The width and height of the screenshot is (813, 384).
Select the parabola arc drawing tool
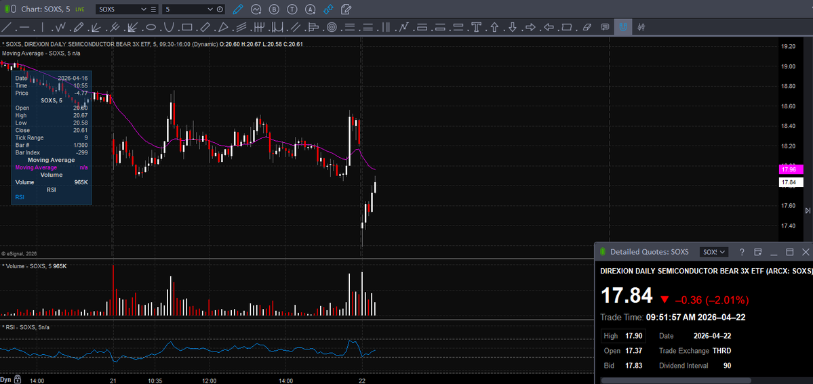pos(169,27)
